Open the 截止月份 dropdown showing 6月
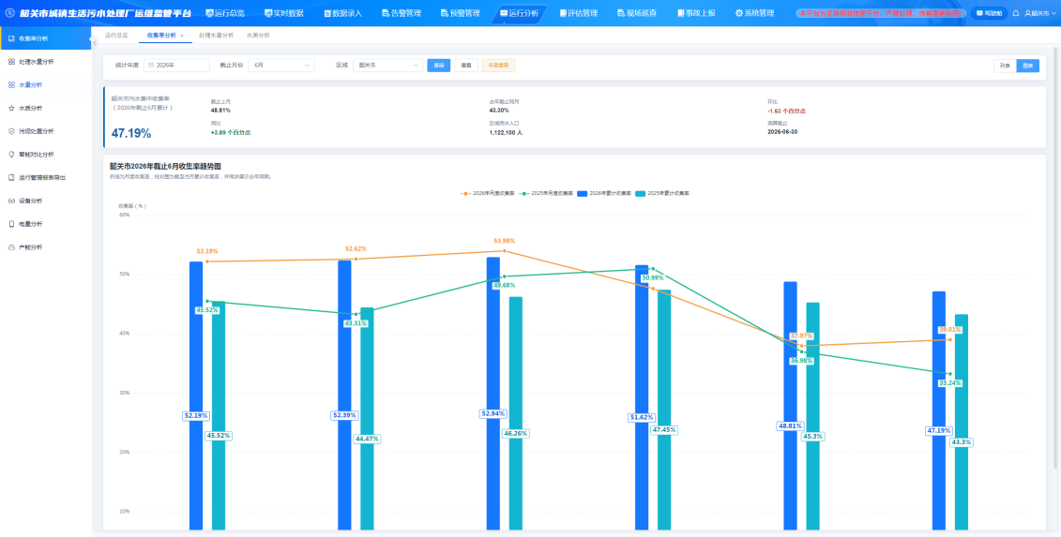This screenshot has height=537, width=1061. point(280,65)
